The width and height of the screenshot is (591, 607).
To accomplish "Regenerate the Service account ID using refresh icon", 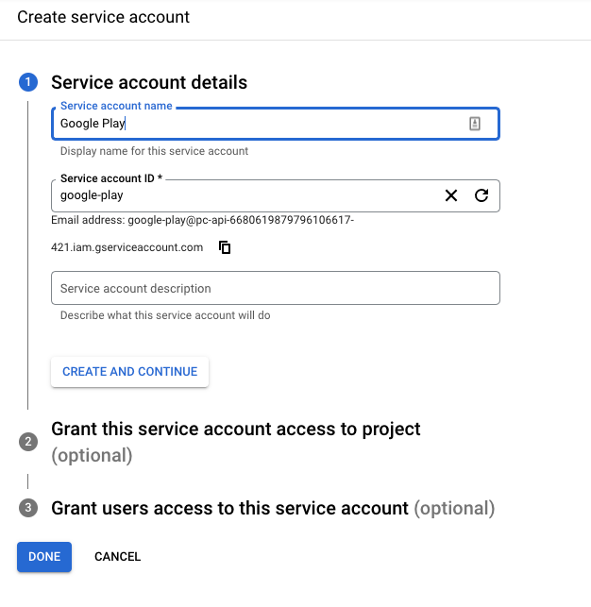I will 481,195.
